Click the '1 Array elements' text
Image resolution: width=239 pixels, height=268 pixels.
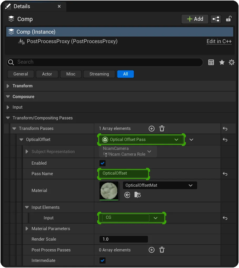coord(114,129)
